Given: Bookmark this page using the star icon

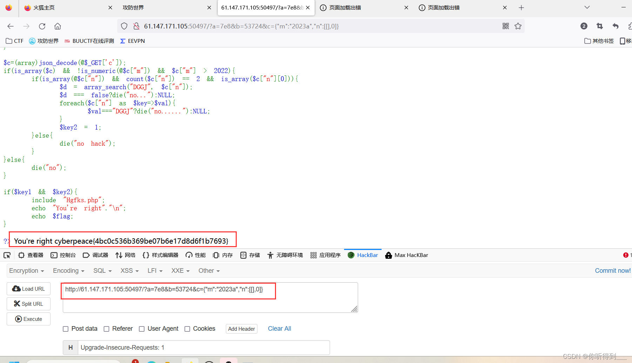Looking at the screenshot, I should [518, 26].
